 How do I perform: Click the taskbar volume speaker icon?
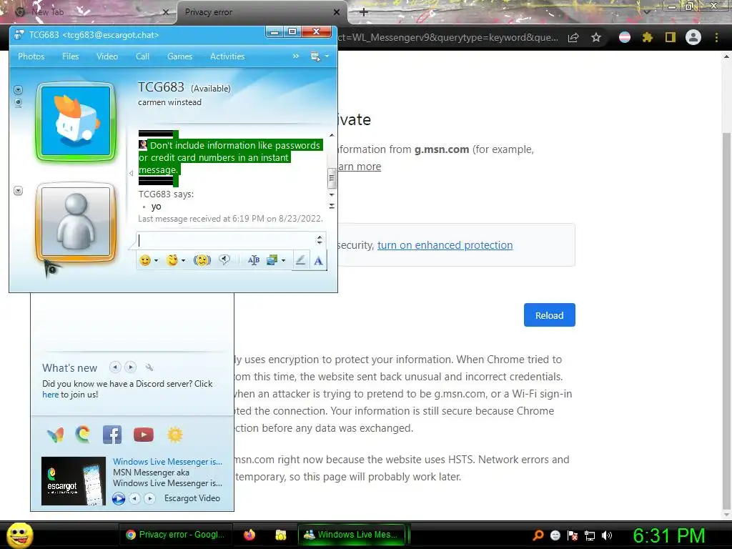click(606, 535)
